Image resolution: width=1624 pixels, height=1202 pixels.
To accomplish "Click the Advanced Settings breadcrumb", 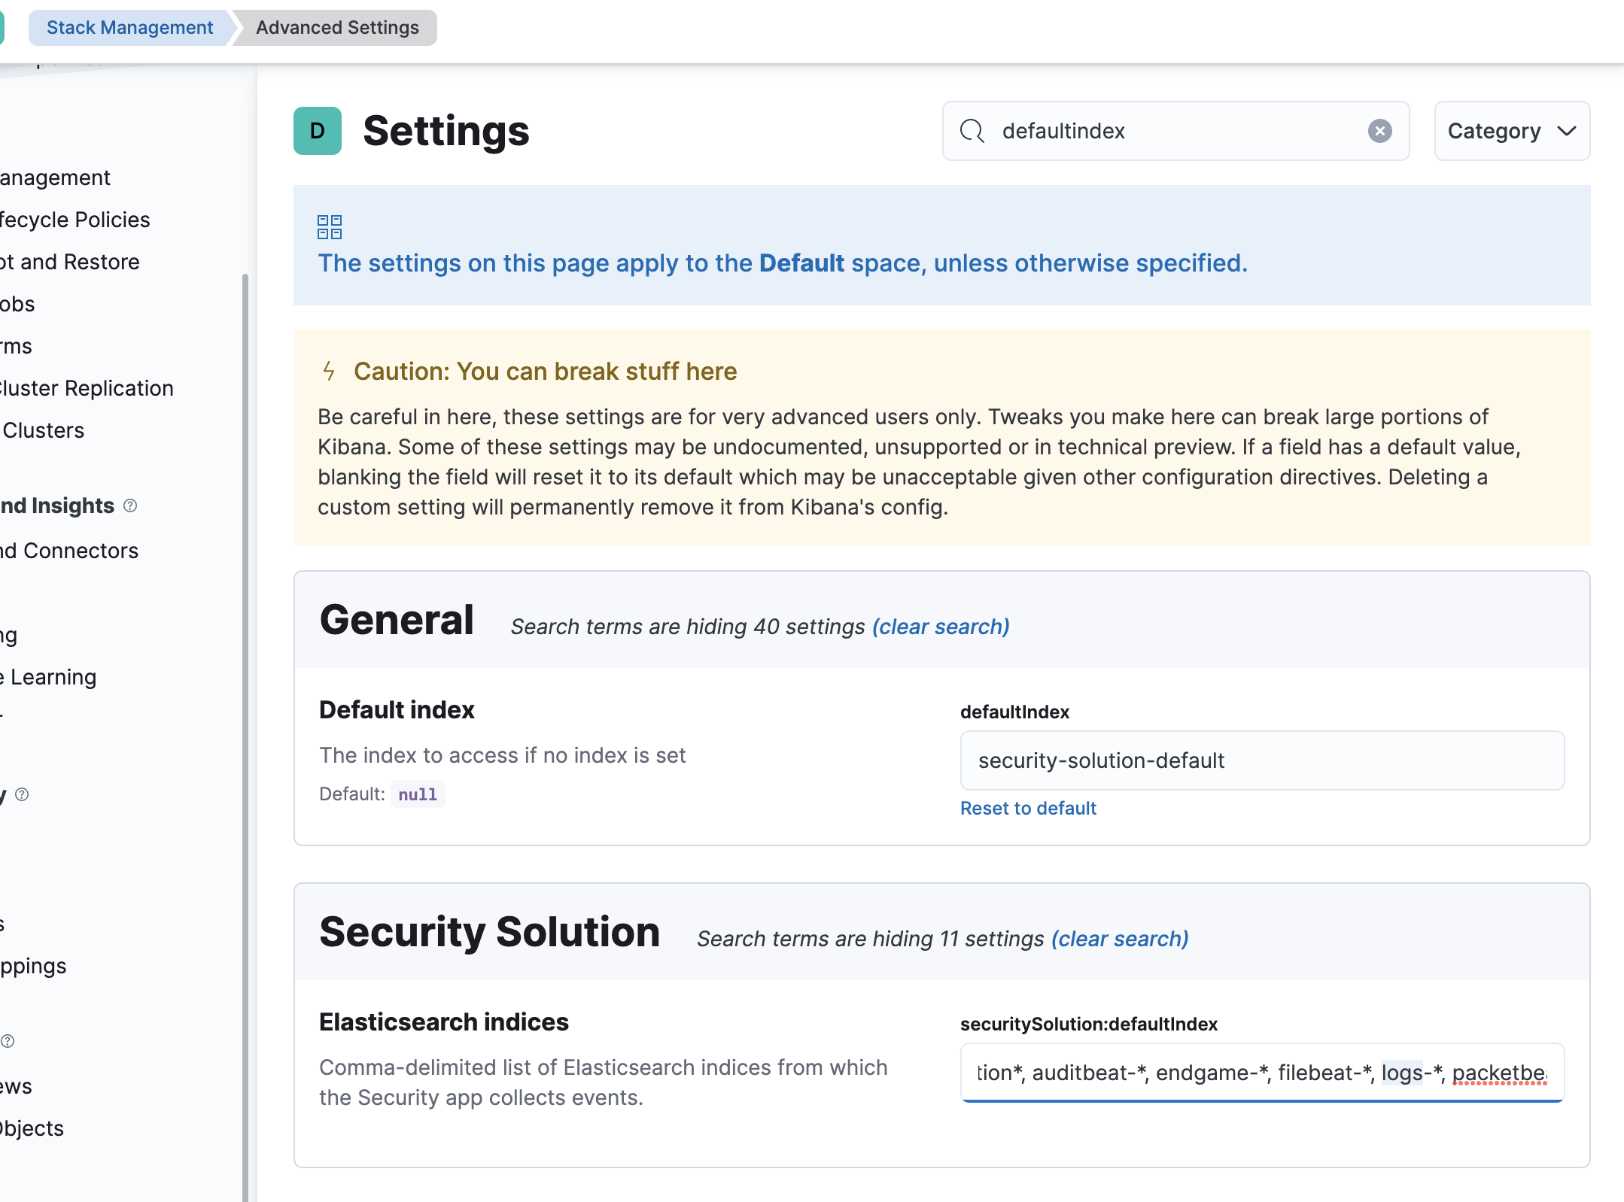I will pyautogui.click(x=337, y=28).
